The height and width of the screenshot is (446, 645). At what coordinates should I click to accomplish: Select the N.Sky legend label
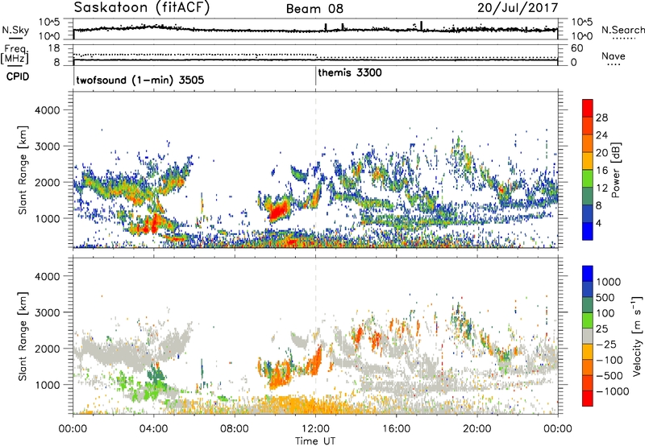click(15, 30)
